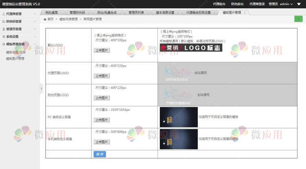Expand the 系统设置 menu chevron
The height and width of the screenshot is (169, 306).
point(35,37)
